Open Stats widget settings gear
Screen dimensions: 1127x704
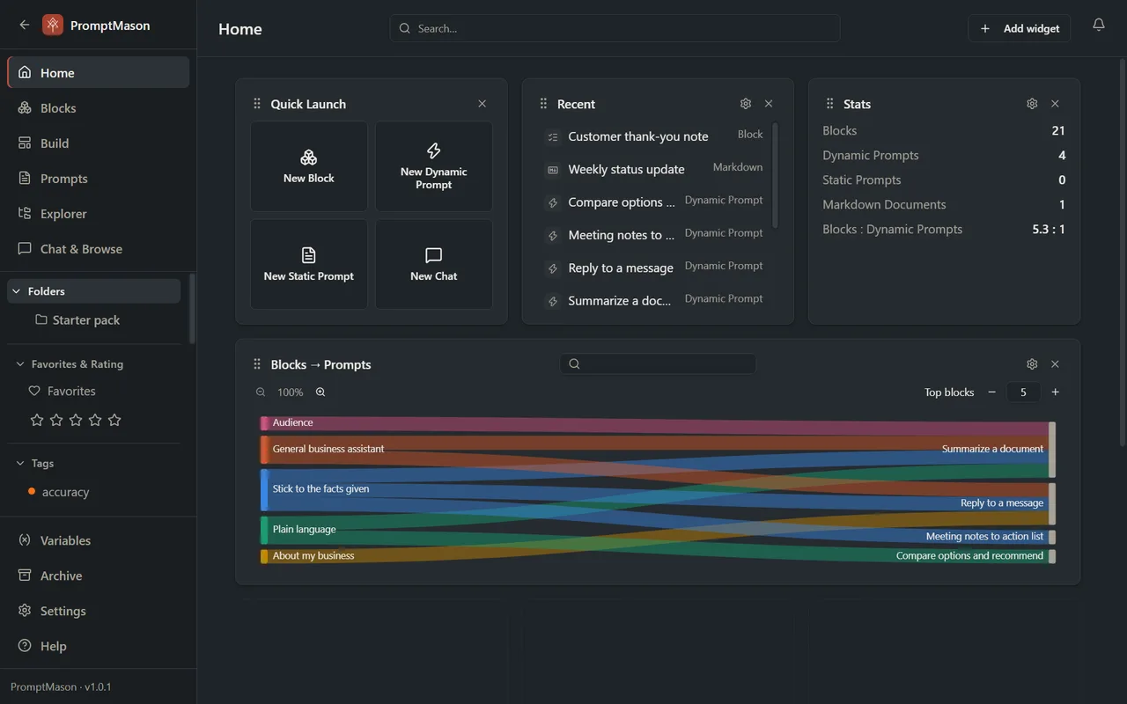(1032, 104)
